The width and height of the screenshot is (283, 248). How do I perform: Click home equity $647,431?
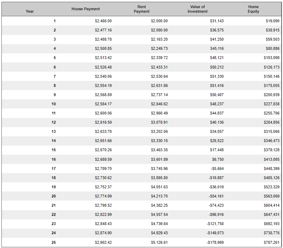[271, 215]
